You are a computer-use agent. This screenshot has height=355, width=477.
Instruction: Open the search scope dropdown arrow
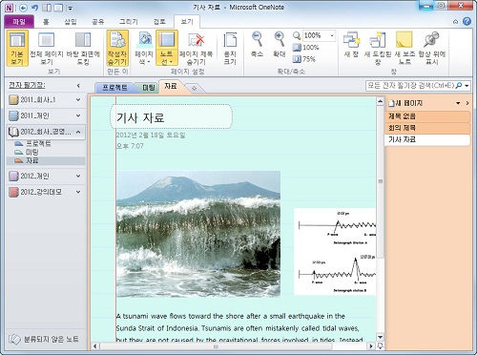[x=467, y=86]
